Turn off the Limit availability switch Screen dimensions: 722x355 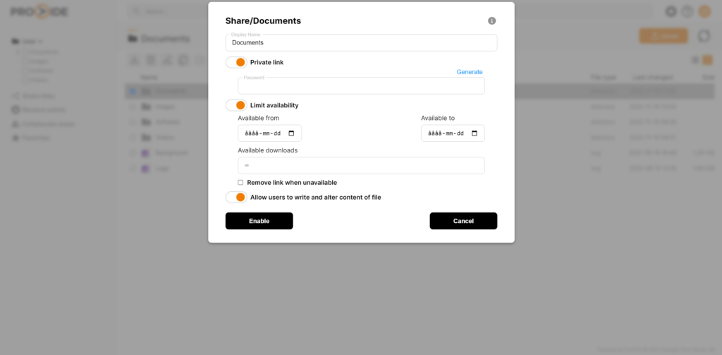tap(236, 105)
